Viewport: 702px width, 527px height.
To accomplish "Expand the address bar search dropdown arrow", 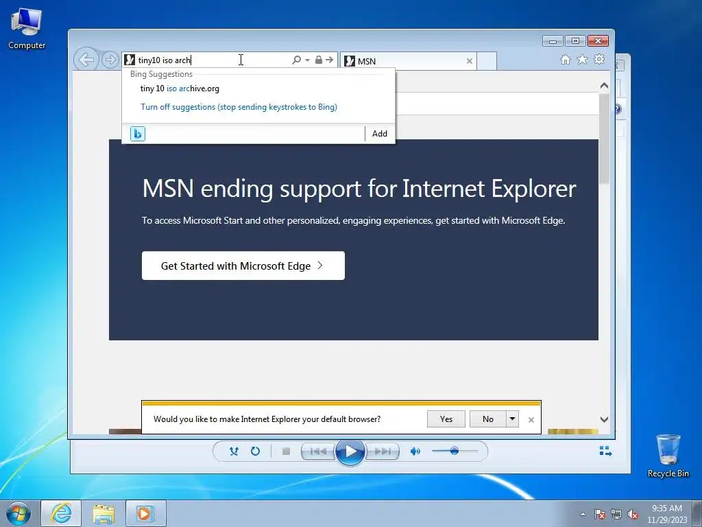I will (x=308, y=60).
